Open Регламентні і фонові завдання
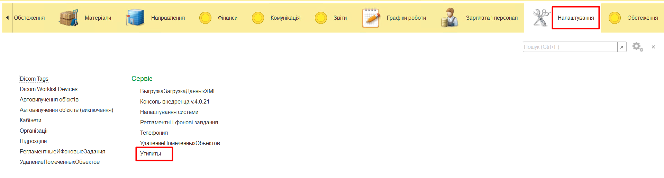Image resolution: width=664 pixels, height=178 pixels. 179,122
